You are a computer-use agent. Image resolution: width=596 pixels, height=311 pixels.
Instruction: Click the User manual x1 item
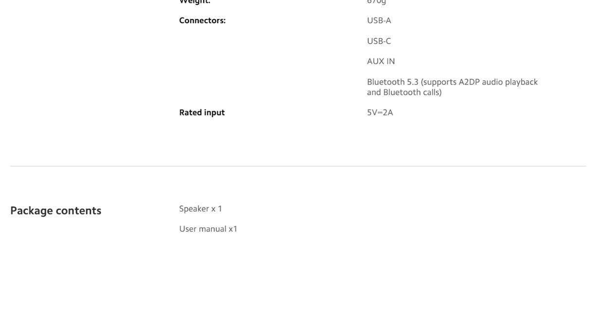(x=208, y=229)
